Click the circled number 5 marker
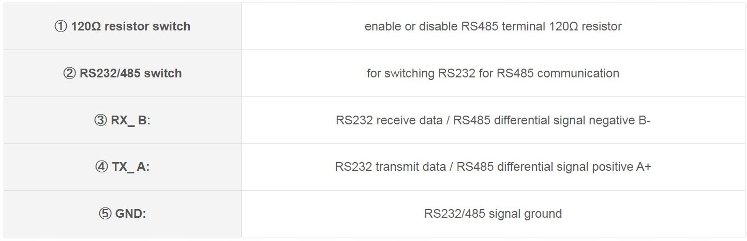Viewport: 747px width, 241px height. [x=105, y=214]
